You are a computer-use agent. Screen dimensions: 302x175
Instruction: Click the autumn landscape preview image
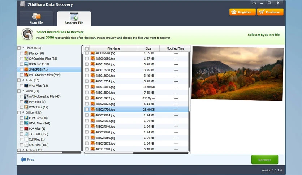pos(237,73)
